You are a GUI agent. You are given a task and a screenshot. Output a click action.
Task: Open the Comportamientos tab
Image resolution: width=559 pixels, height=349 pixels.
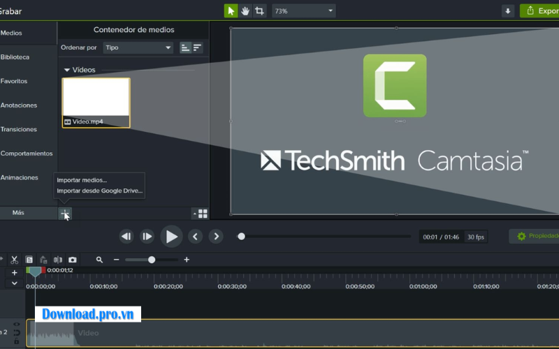27,154
